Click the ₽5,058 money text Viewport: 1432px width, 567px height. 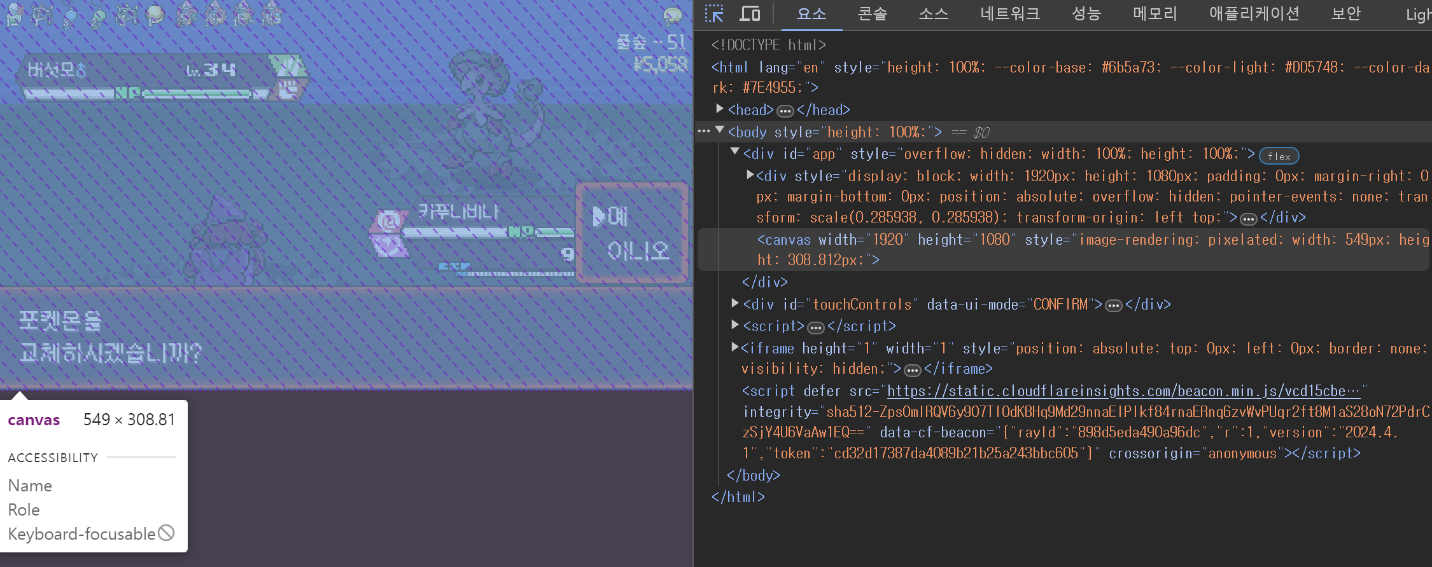point(660,65)
